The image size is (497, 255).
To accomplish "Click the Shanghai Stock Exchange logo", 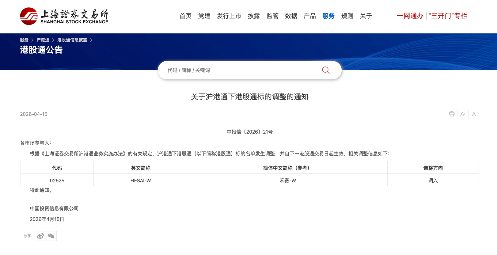I will click(x=64, y=16).
